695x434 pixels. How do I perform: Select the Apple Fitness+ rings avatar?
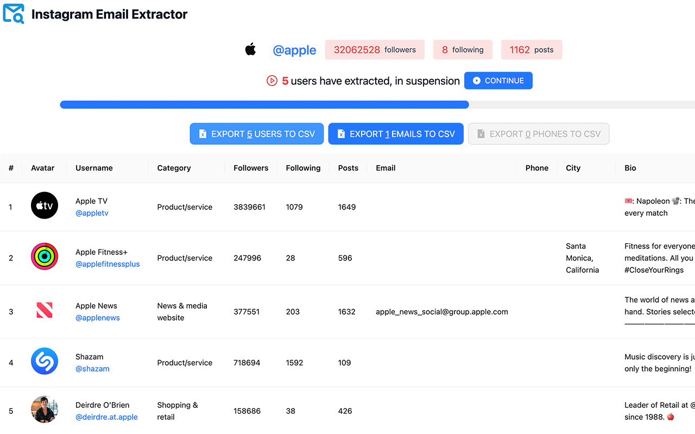point(45,256)
